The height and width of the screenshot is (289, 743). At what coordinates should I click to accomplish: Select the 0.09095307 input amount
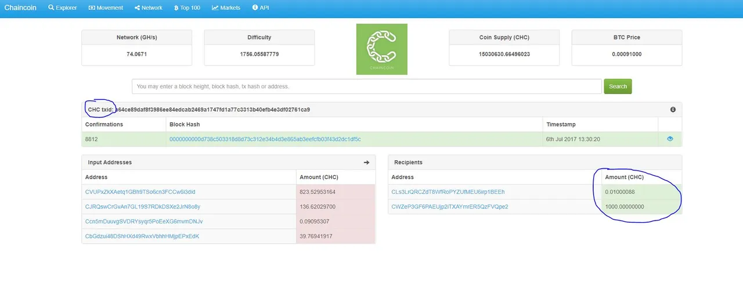[315, 222]
